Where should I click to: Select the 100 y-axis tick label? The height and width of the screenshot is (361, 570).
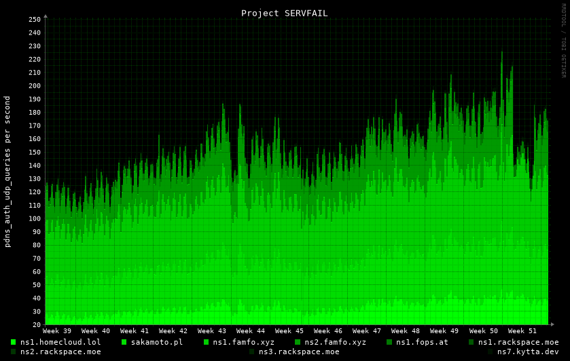pos(35,218)
